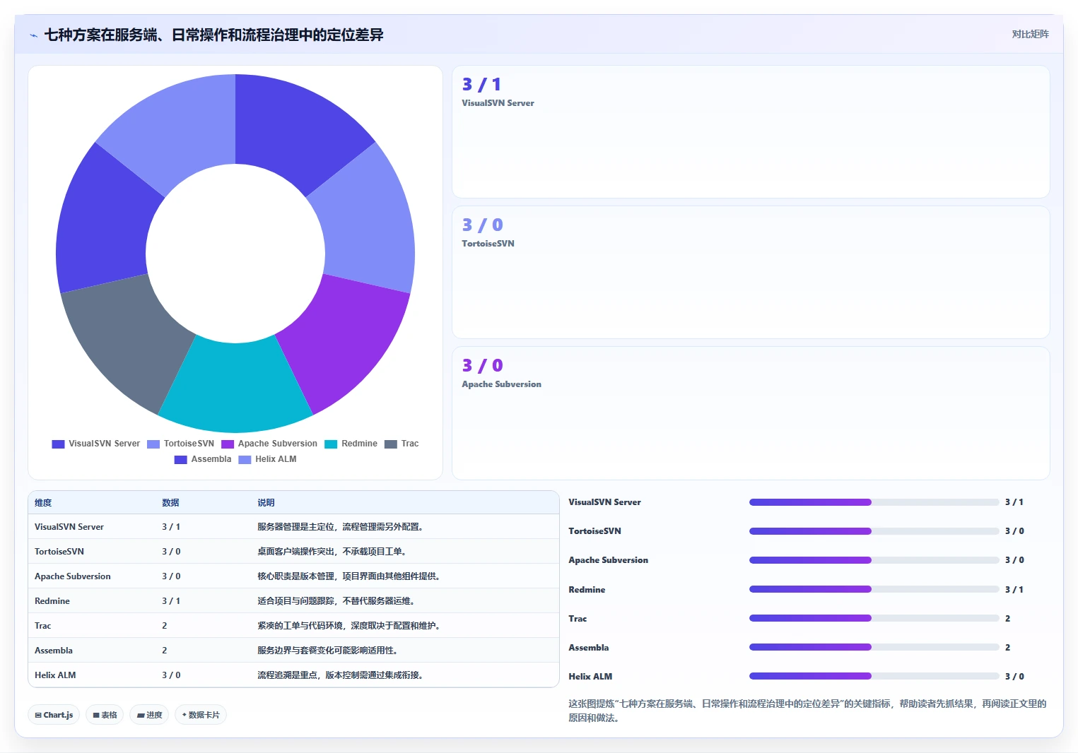Image resolution: width=1078 pixels, height=753 pixels.
Task: Click the 说明 table column header
Action: [x=266, y=503]
